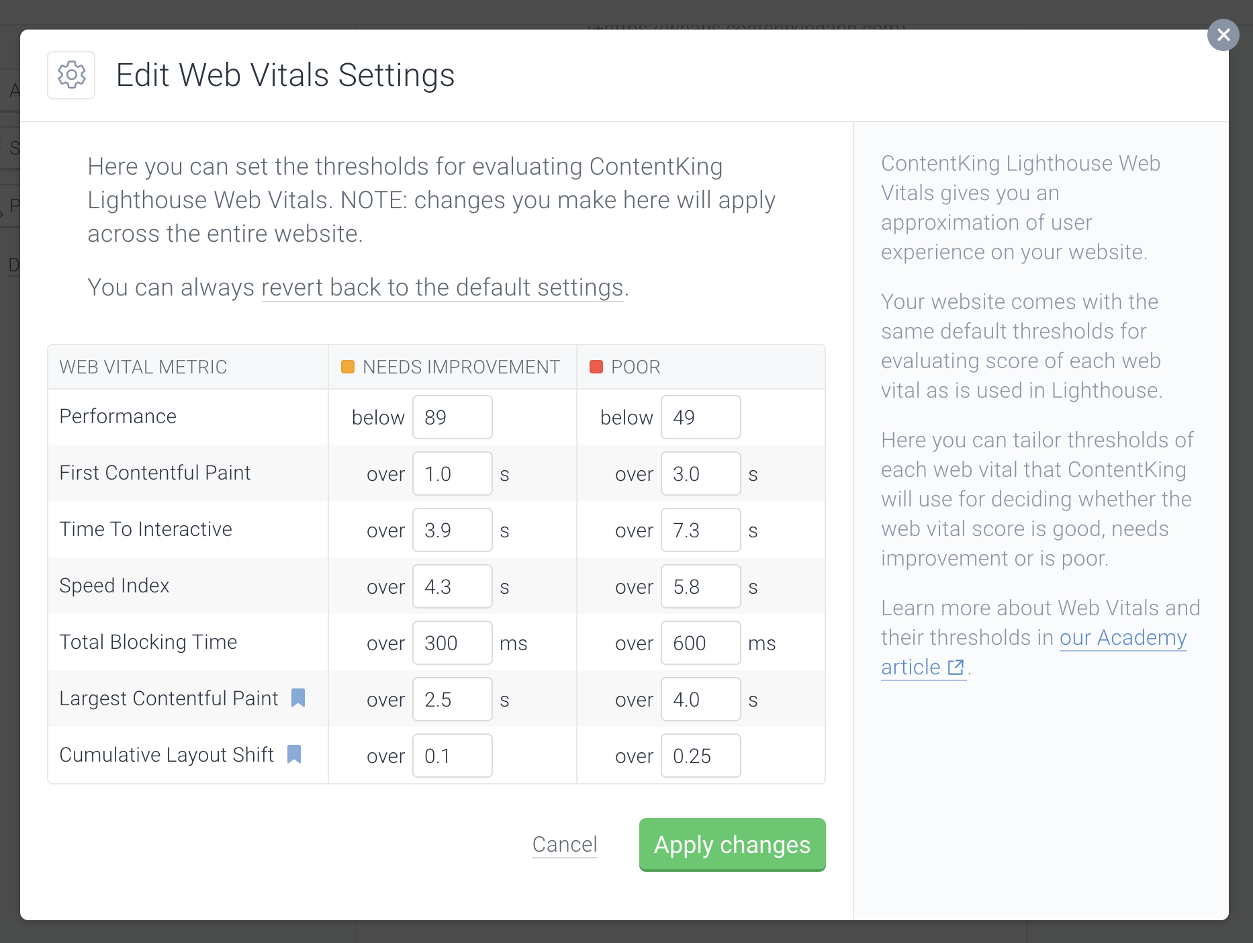Close the Edit Web Vitals Settings dialog
This screenshot has height=943, width=1253.
1223,35
